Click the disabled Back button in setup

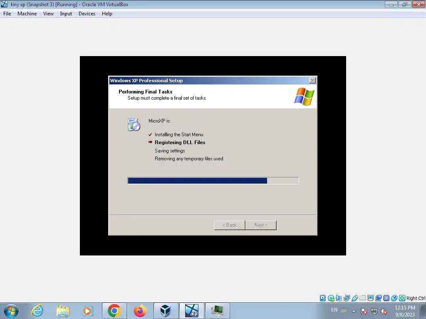tap(230, 225)
